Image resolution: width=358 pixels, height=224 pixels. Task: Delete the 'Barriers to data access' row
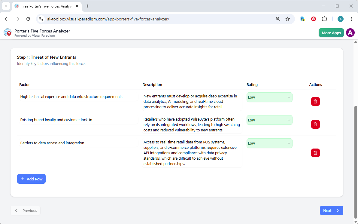tap(315, 153)
